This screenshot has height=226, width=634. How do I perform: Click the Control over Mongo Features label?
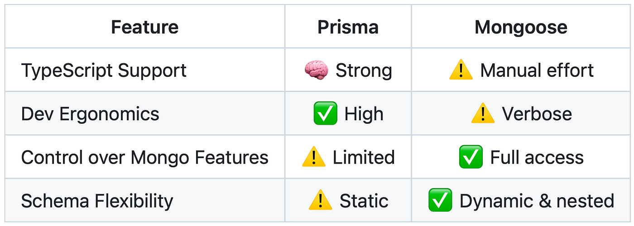(x=145, y=157)
